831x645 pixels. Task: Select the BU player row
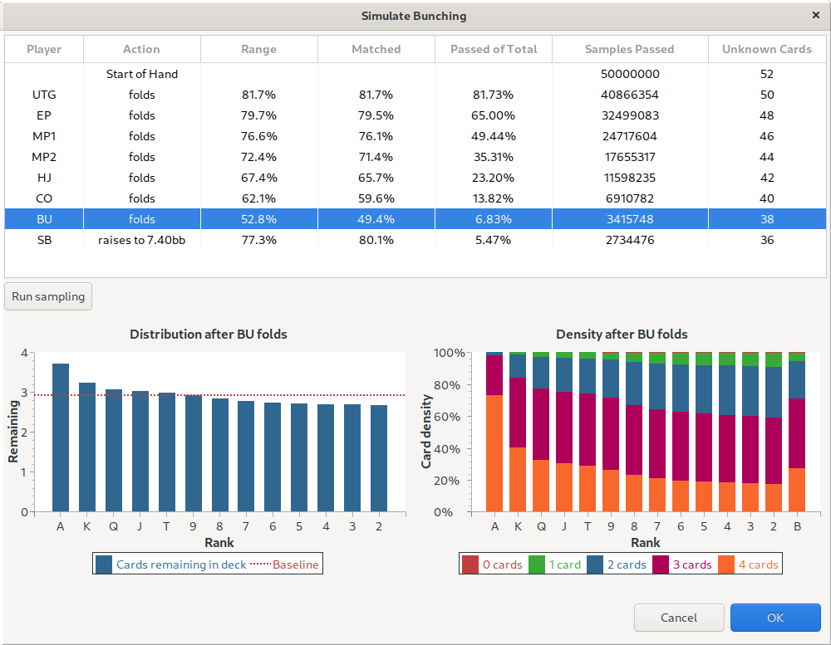click(415, 218)
